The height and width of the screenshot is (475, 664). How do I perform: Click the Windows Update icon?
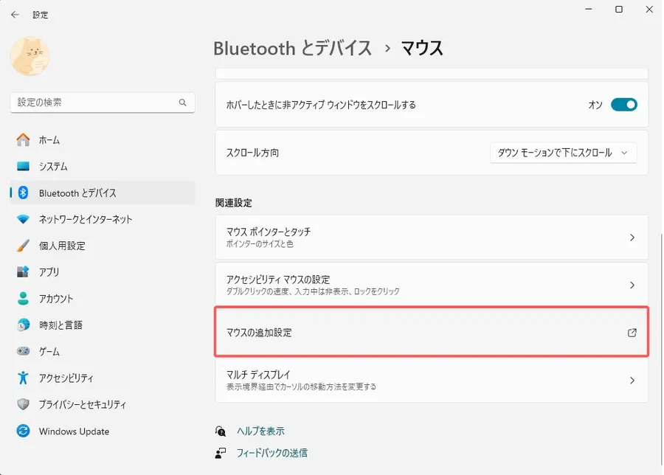click(x=24, y=431)
